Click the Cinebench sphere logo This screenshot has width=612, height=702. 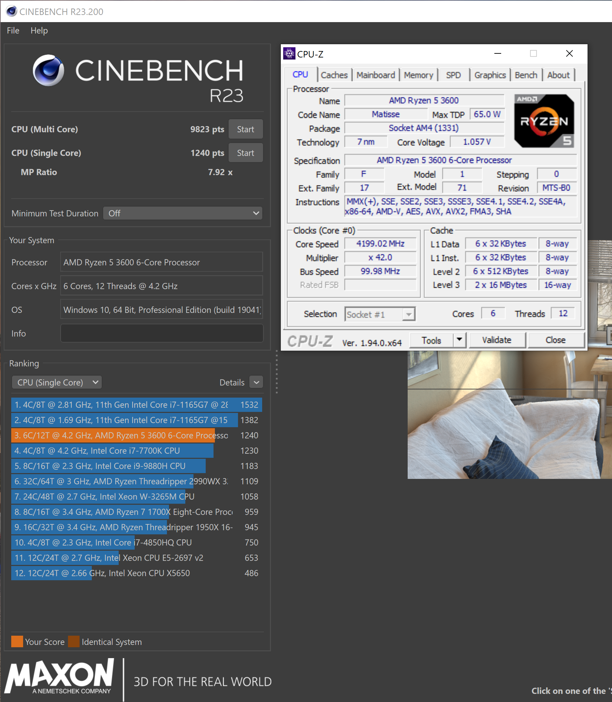[x=49, y=70]
